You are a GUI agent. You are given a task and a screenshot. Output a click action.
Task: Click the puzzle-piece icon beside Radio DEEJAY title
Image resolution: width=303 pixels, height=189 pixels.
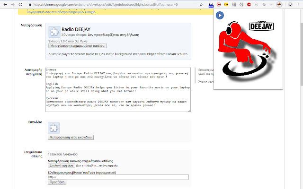tap(54, 32)
